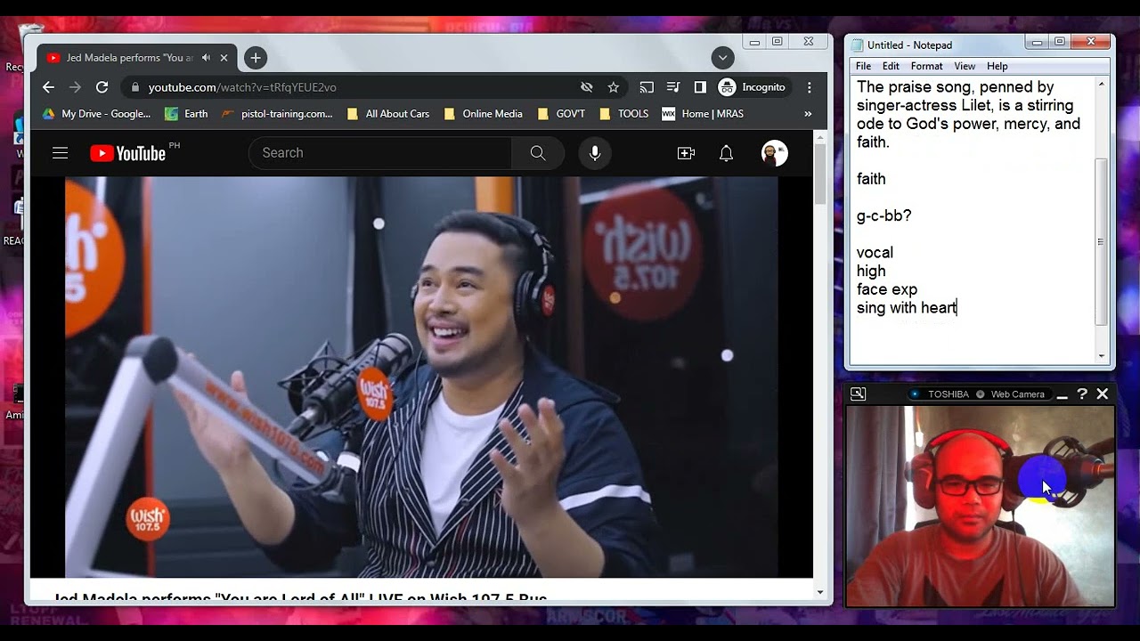
Task: Expand GOV'T bookmark folder
Action: (561, 114)
